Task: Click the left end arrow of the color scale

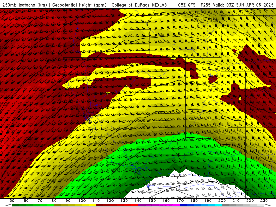Action: coord(8,205)
